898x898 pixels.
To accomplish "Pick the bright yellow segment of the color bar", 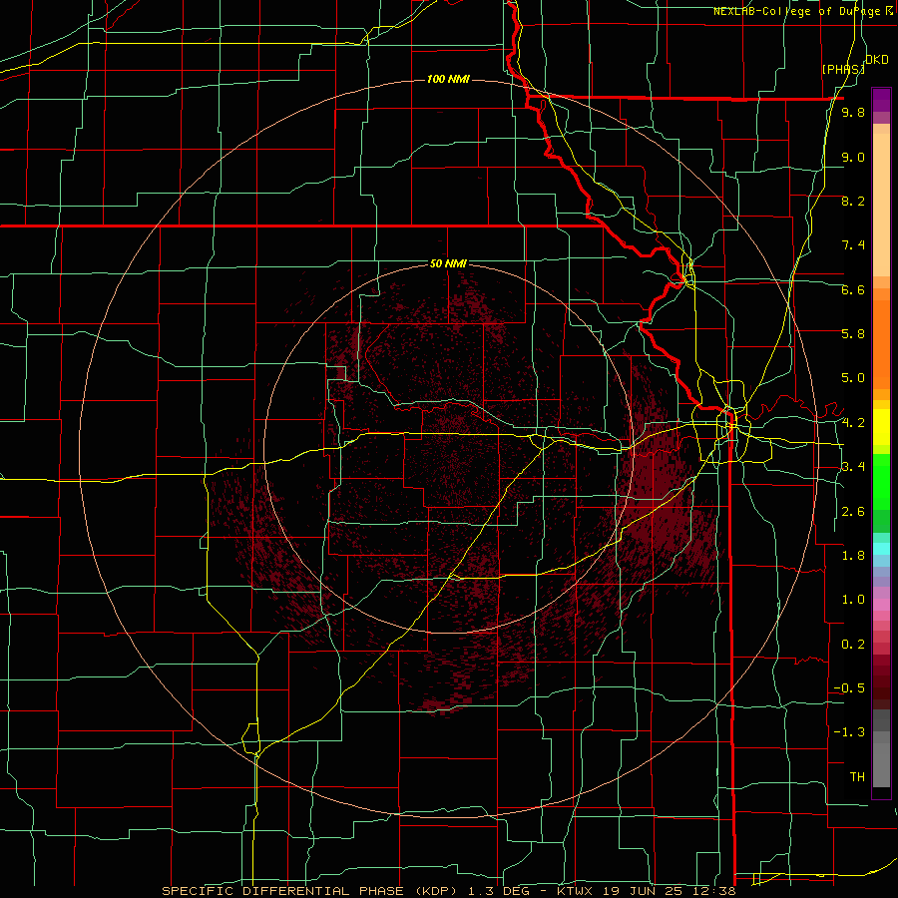I will [x=881, y=427].
